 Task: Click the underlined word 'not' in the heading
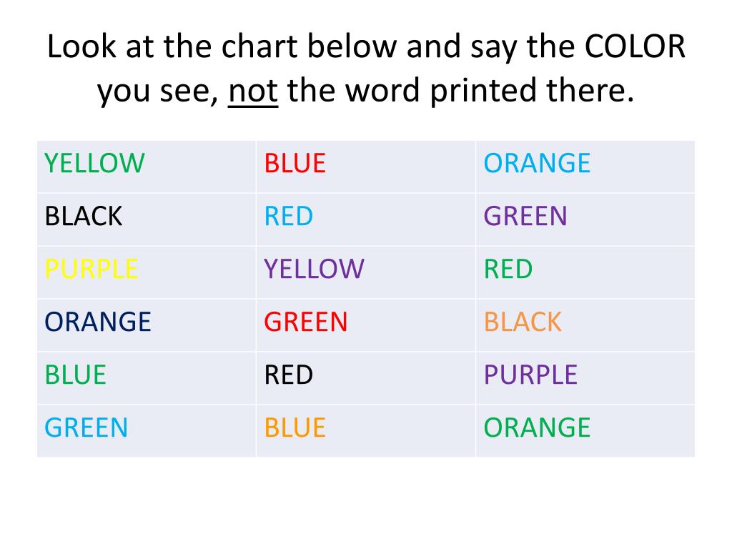point(253,91)
